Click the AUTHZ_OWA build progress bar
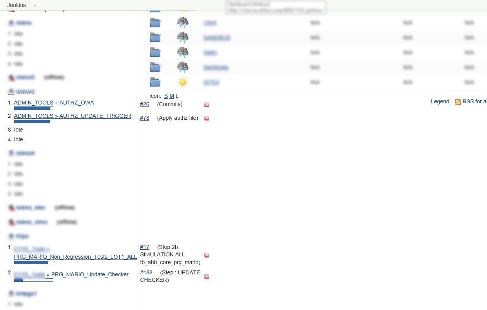Screen dimensions: 487x310 pos(34,108)
